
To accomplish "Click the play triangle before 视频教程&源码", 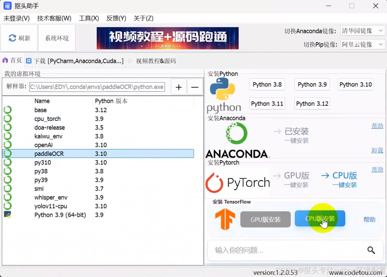I will click(x=130, y=61).
